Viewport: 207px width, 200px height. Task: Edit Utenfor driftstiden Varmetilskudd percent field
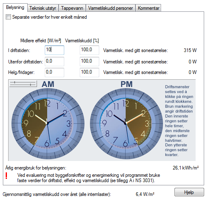pos(89,61)
